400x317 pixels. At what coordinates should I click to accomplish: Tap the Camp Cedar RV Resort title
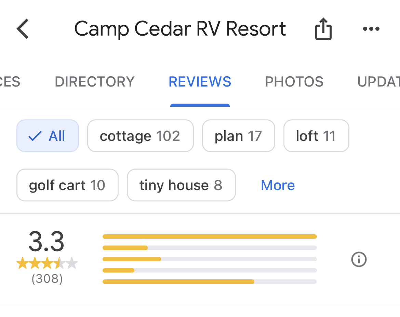point(180,29)
